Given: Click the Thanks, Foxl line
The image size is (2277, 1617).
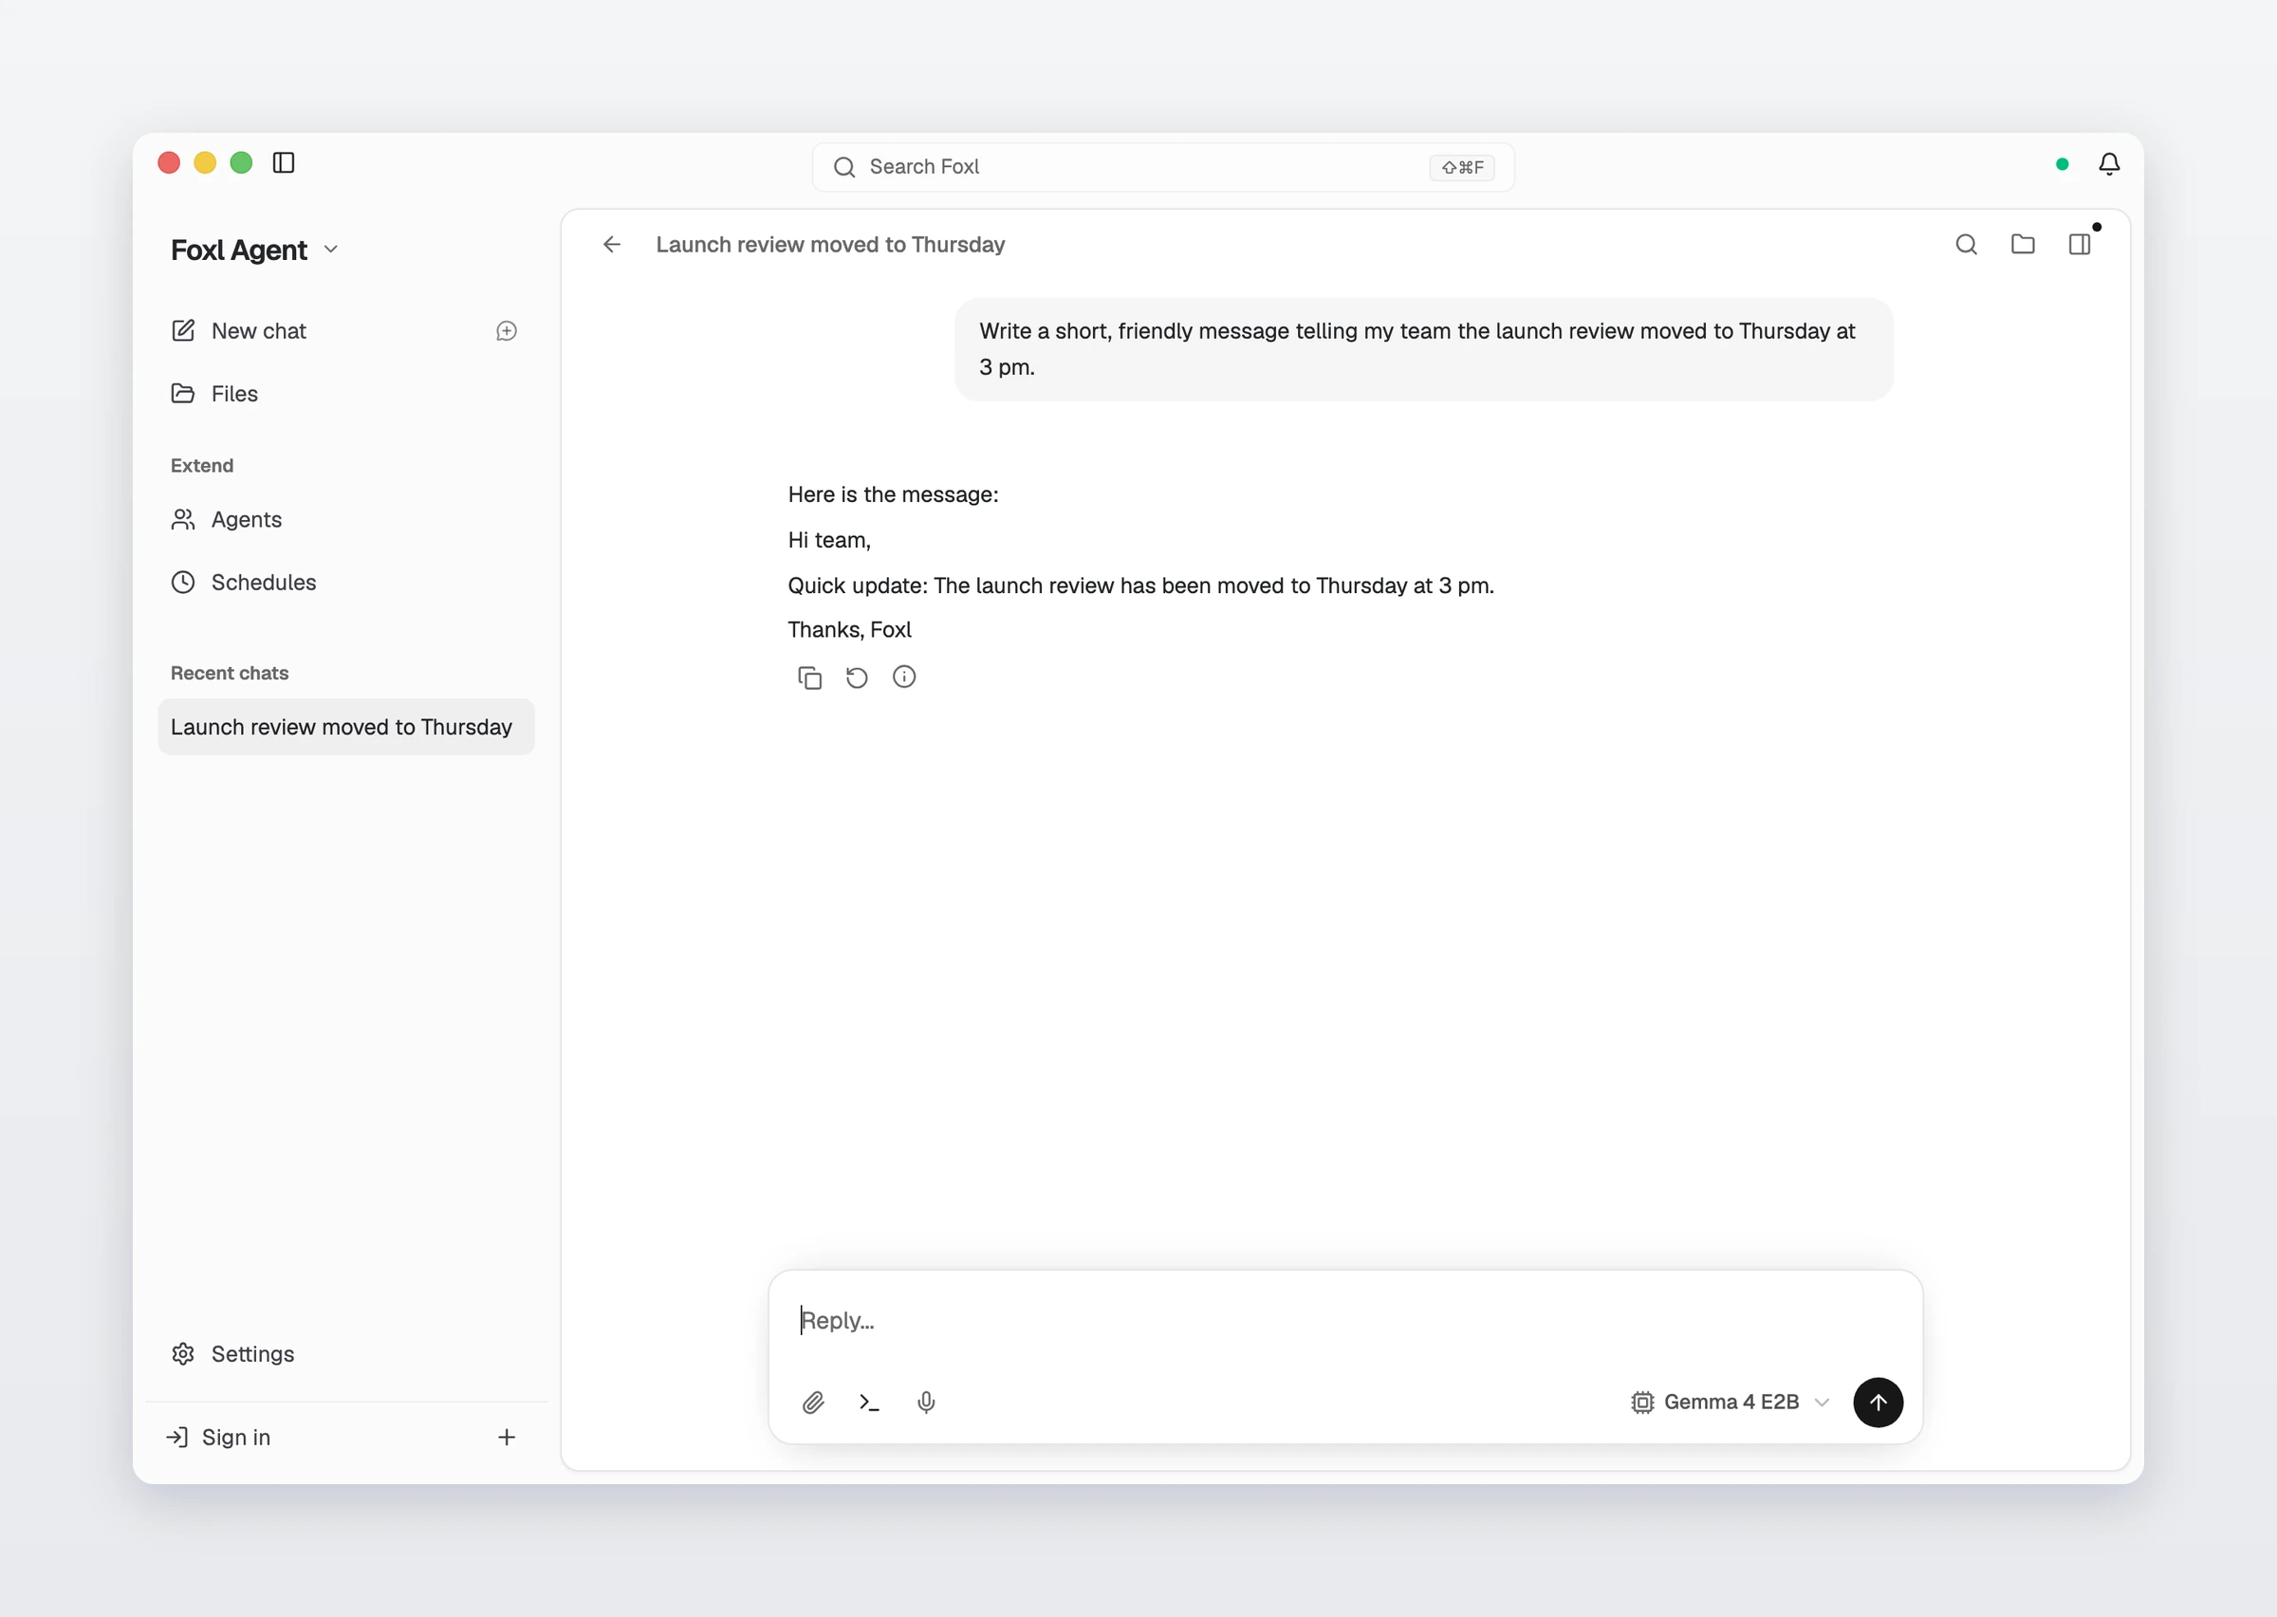Looking at the screenshot, I should click(849, 630).
